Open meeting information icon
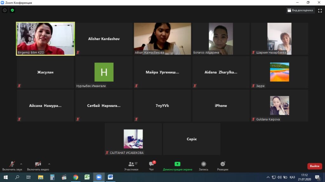This screenshot has height=182, width=325. click(5, 10)
